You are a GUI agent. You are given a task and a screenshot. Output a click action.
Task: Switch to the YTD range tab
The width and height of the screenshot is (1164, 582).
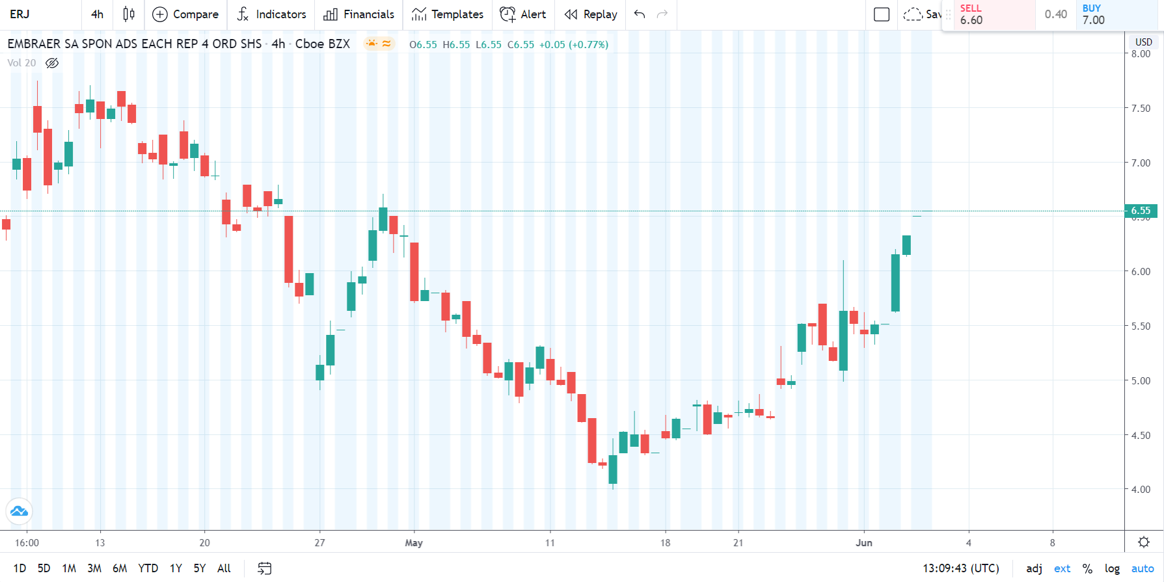(x=148, y=568)
